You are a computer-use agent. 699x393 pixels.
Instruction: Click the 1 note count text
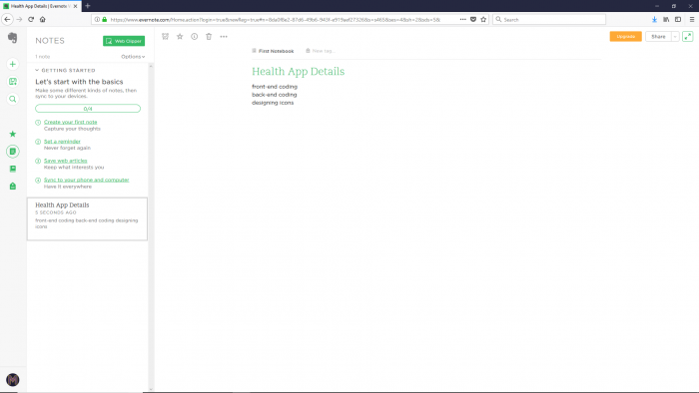coord(42,57)
